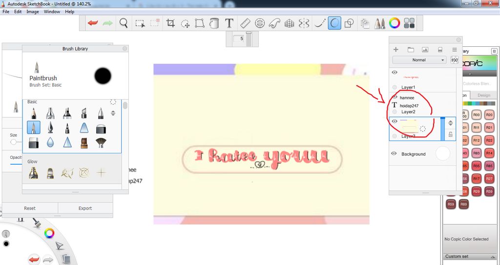Toggle the lock on Layer3
The width and height of the screenshot is (500, 265).
[x=450, y=134]
